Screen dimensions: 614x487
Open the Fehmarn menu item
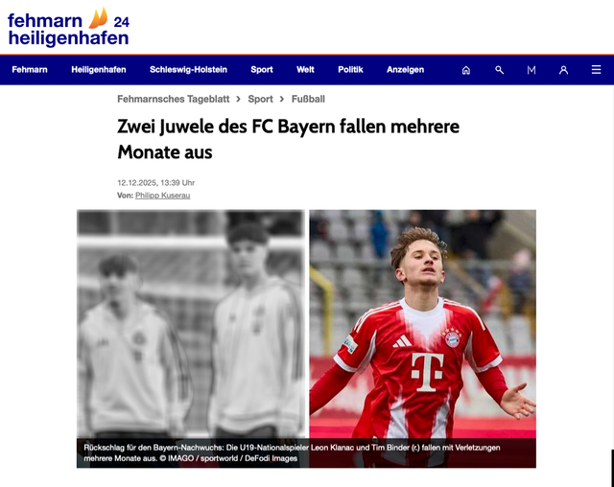click(x=30, y=70)
